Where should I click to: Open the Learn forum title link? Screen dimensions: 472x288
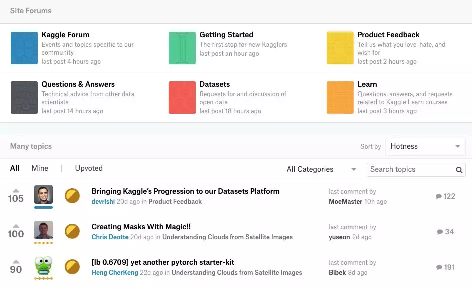[x=367, y=84]
